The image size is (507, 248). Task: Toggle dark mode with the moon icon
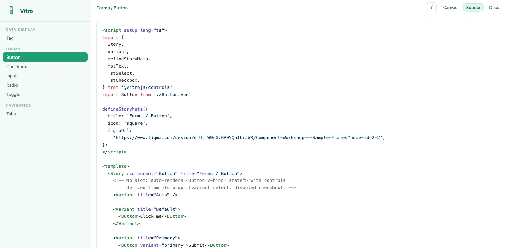[x=432, y=7]
